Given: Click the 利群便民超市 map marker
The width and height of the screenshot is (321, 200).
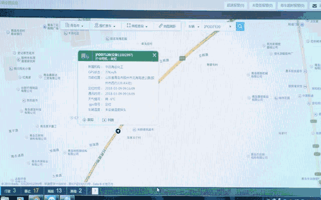Looking at the screenshot, I should tap(134, 129).
